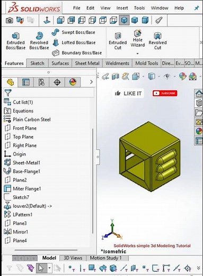Select louver2(Default) feature
This screenshot has height=276, width=203.
click(x=28, y=206)
